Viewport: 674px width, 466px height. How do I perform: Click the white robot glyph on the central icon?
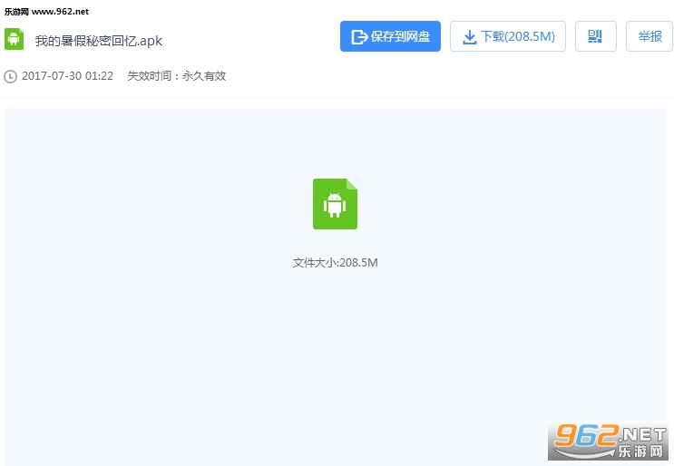(335, 205)
